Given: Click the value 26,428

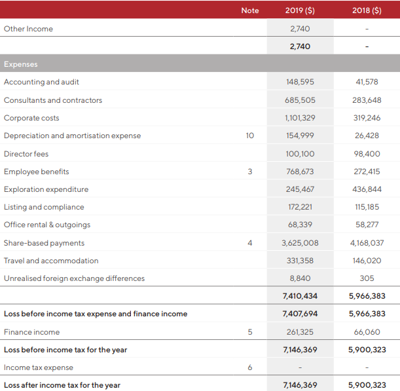Looking at the screenshot, I should pos(367,136).
